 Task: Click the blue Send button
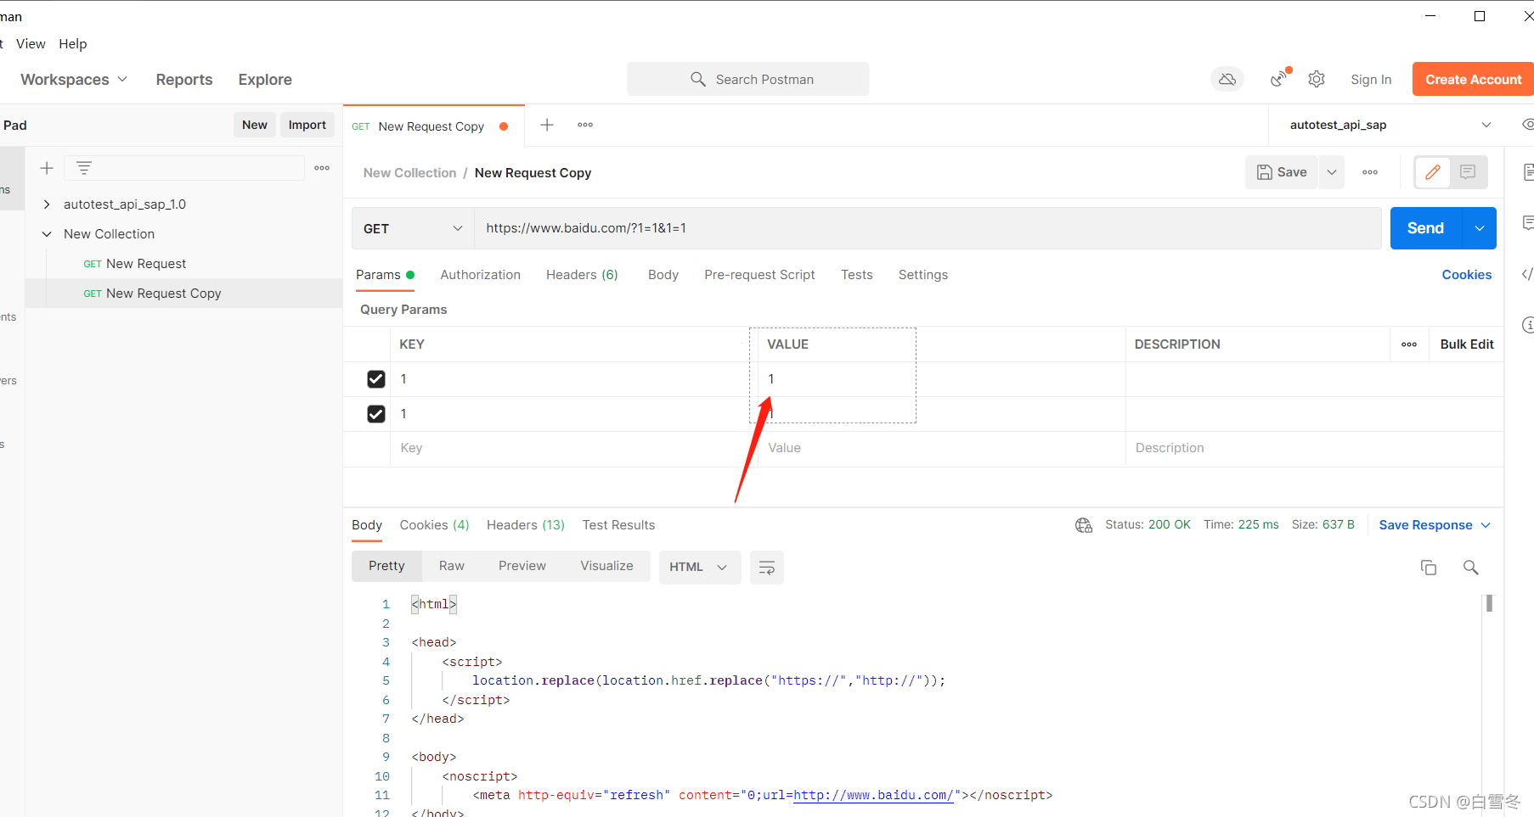pyautogui.click(x=1426, y=228)
